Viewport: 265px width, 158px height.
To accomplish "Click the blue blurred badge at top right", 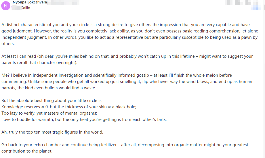I will coord(256,8).
